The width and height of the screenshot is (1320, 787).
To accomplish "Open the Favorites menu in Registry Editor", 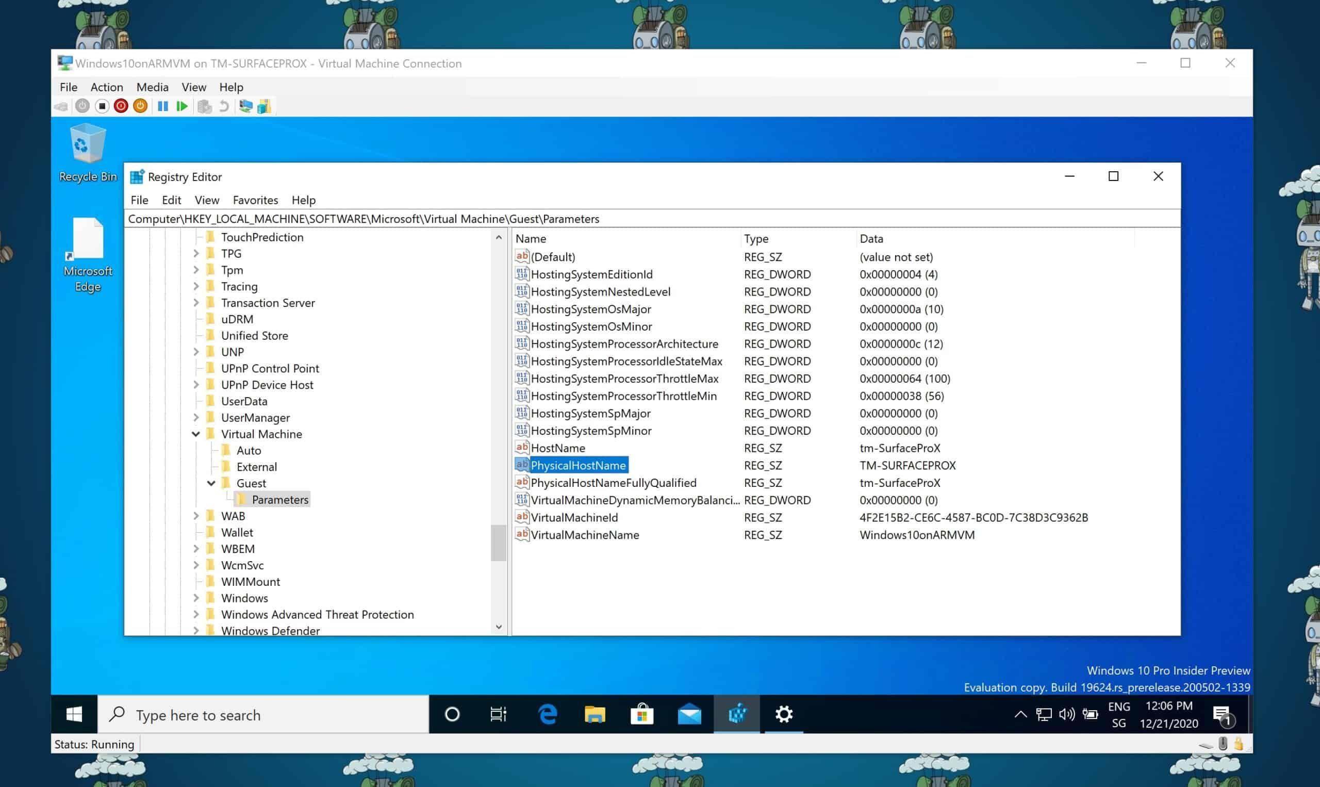I will [x=255, y=200].
